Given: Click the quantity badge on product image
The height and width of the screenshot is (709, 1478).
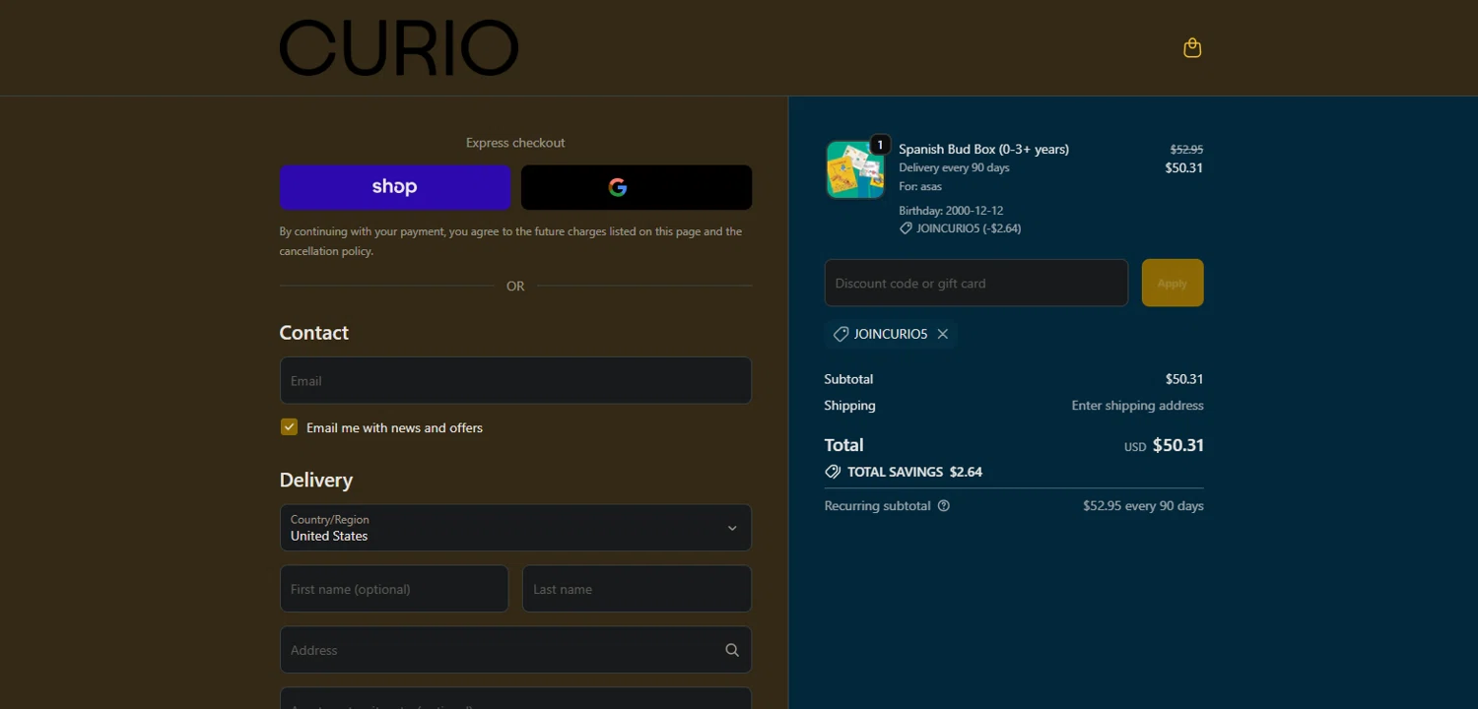Looking at the screenshot, I should (x=880, y=145).
